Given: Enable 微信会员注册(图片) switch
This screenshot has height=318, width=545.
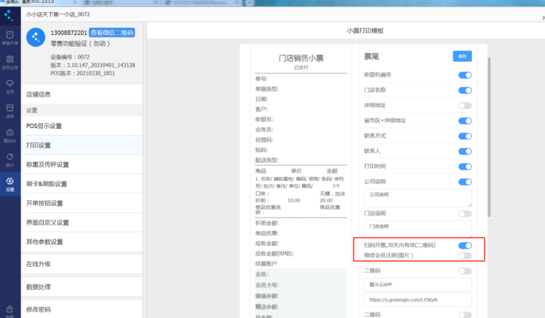Looking at the screenshot, I should 465,256.
